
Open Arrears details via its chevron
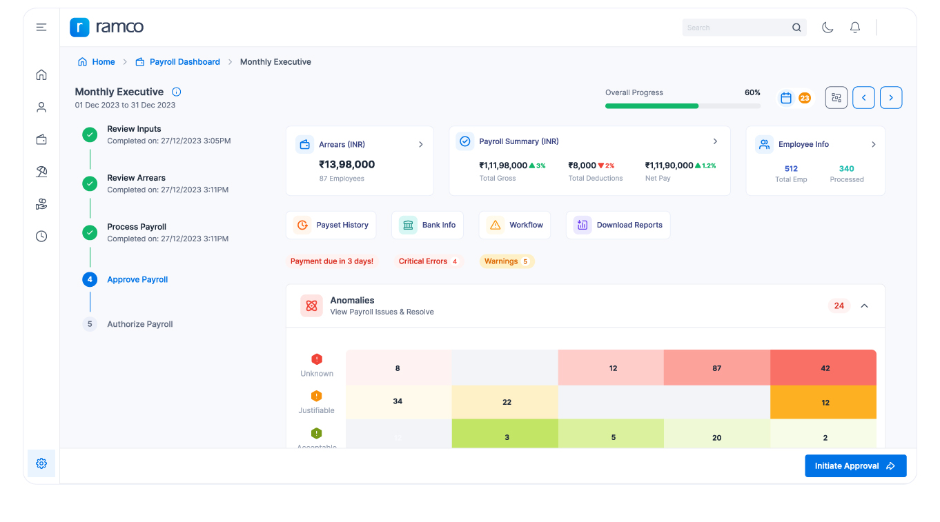coord(420,144)
